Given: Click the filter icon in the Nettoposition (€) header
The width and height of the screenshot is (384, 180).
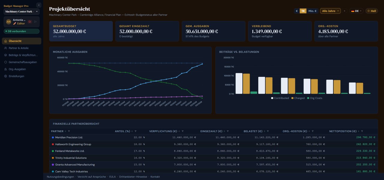Looking at the screenshot, I should [362, 131].
